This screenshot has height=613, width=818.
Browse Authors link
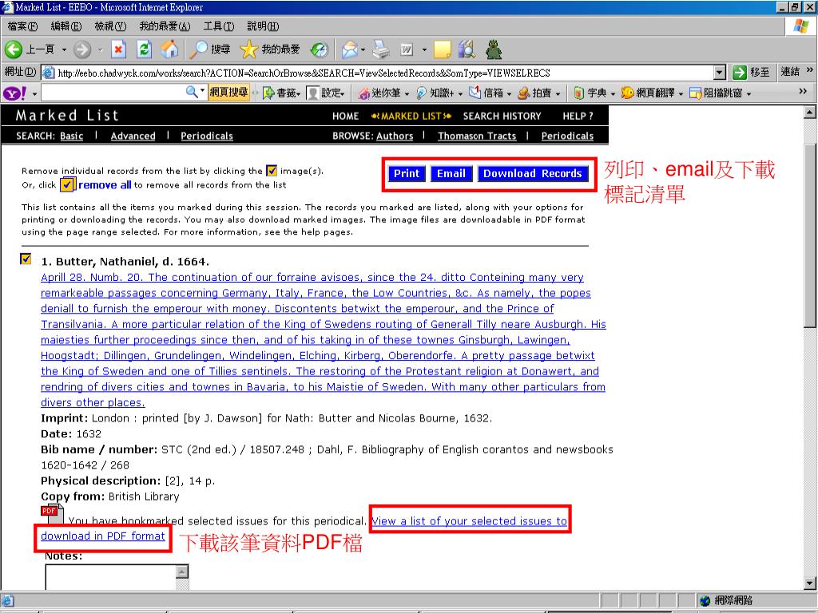395,136
